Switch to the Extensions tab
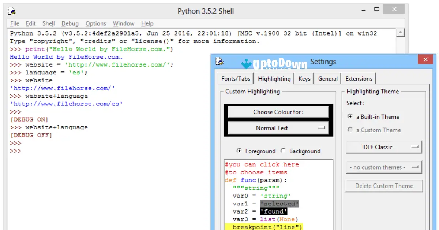Image resolution: width=439 pixels, height=230 pixels. click(x=359, y=78)
